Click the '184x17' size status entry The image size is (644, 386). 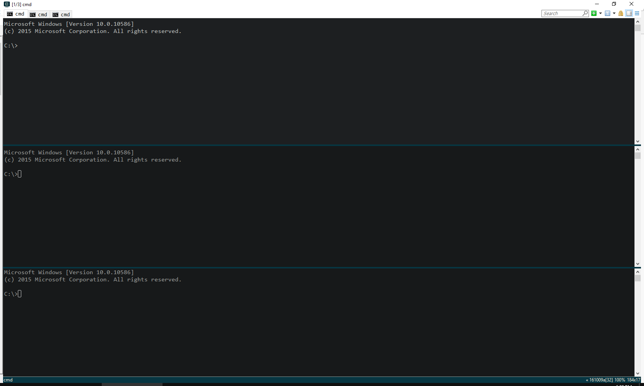[633, 380]
